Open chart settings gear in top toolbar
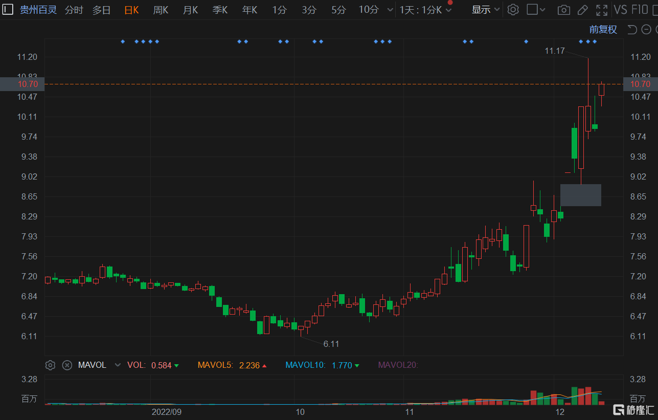Image resolution: width=658 pixels, height=420 pixels. (x=513, y=9)
